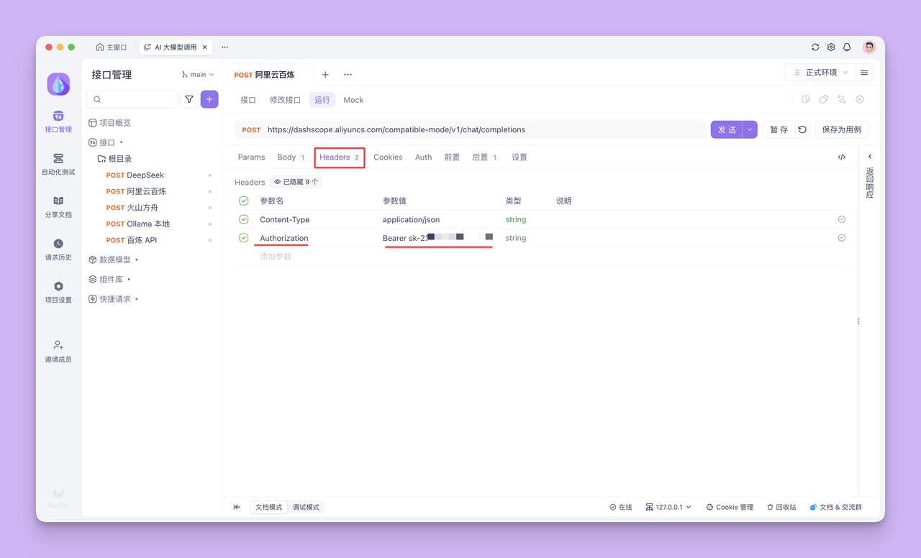Open the more menu beside AI 大模型调用 tab
The height and width of the screenshot is (558, 921).
[x=225, y=47]
